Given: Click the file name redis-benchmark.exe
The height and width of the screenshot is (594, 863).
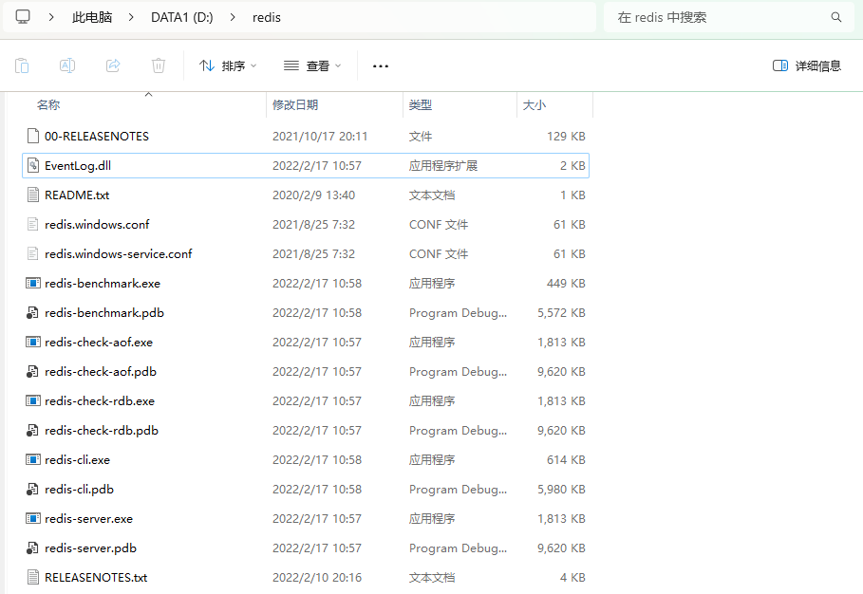Looking at the screenshot, I should pos(103,284).
